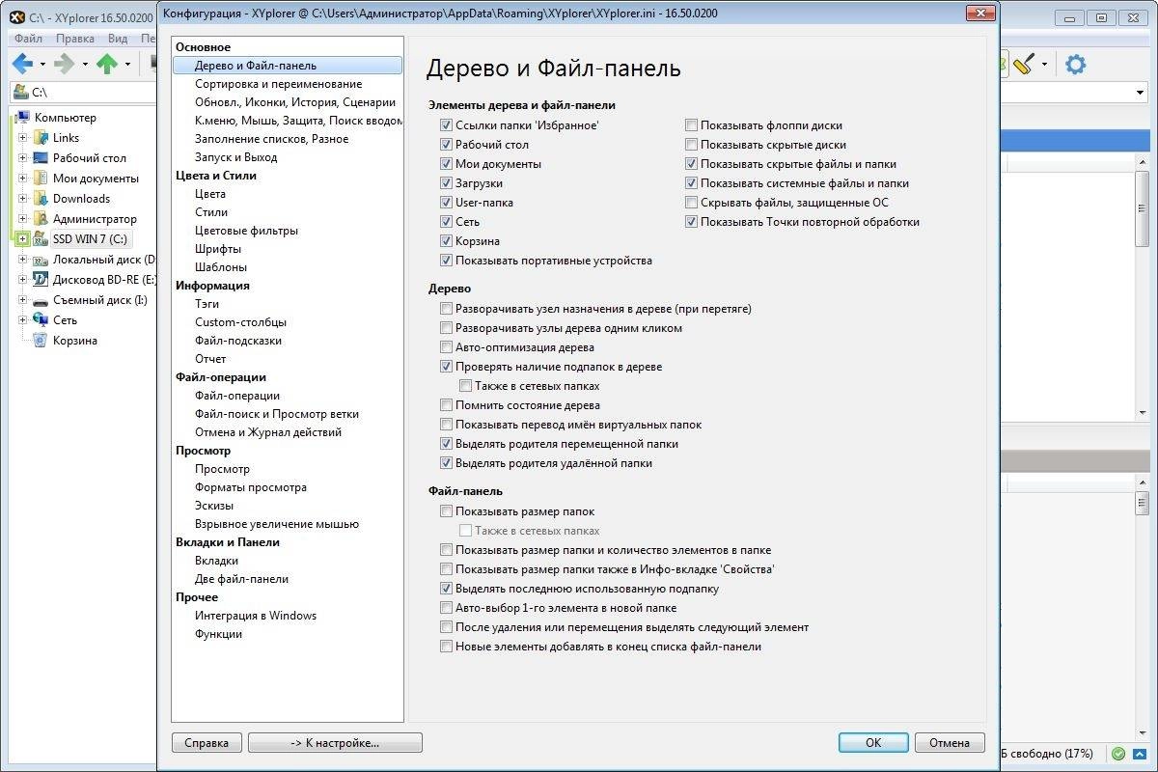Click the drive icon in address bar
This screenshot has height=772, width=1158.
(x=20, y=93)
